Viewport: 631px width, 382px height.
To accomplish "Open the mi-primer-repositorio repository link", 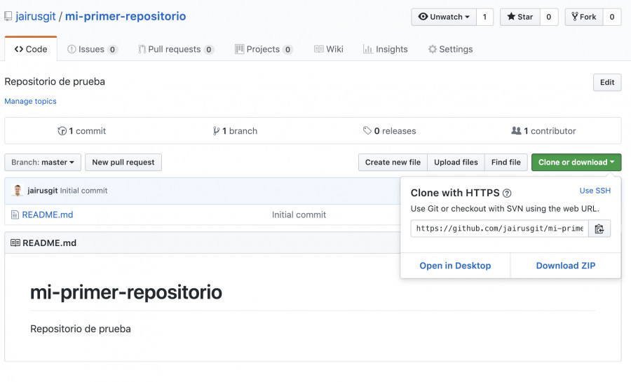I will tap(125, 17).
